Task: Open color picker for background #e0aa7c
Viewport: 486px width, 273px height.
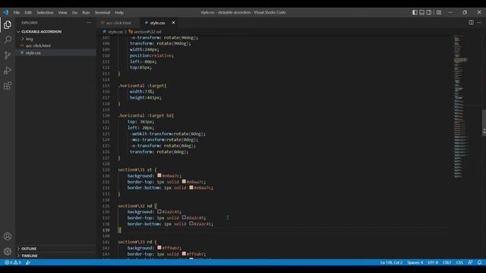Action: tap(159, 175)
